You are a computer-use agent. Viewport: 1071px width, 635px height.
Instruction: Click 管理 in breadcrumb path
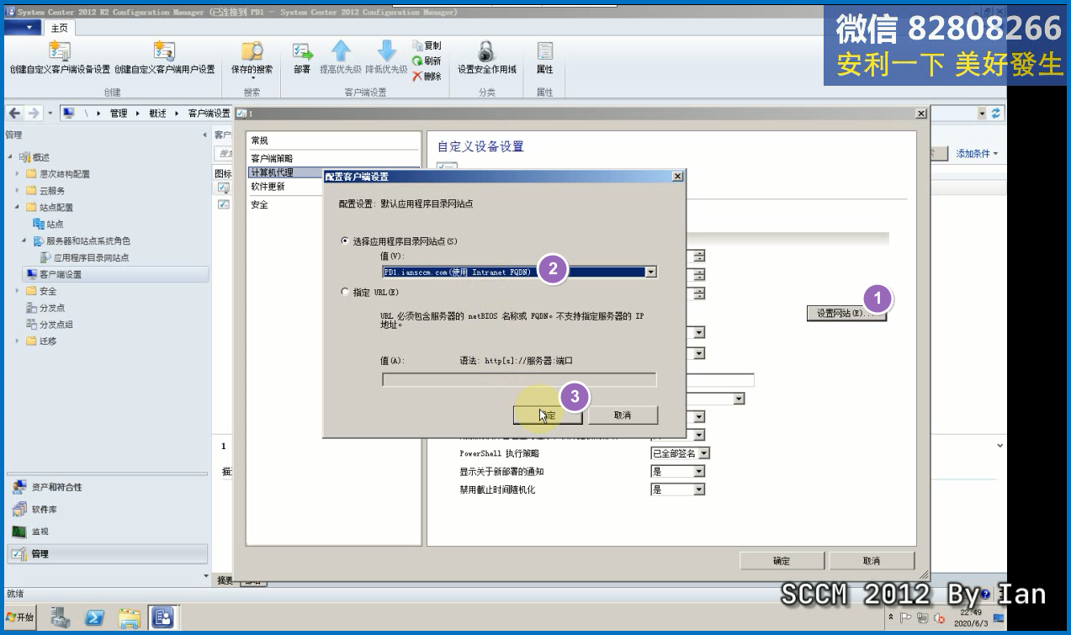tap(119, 114)
